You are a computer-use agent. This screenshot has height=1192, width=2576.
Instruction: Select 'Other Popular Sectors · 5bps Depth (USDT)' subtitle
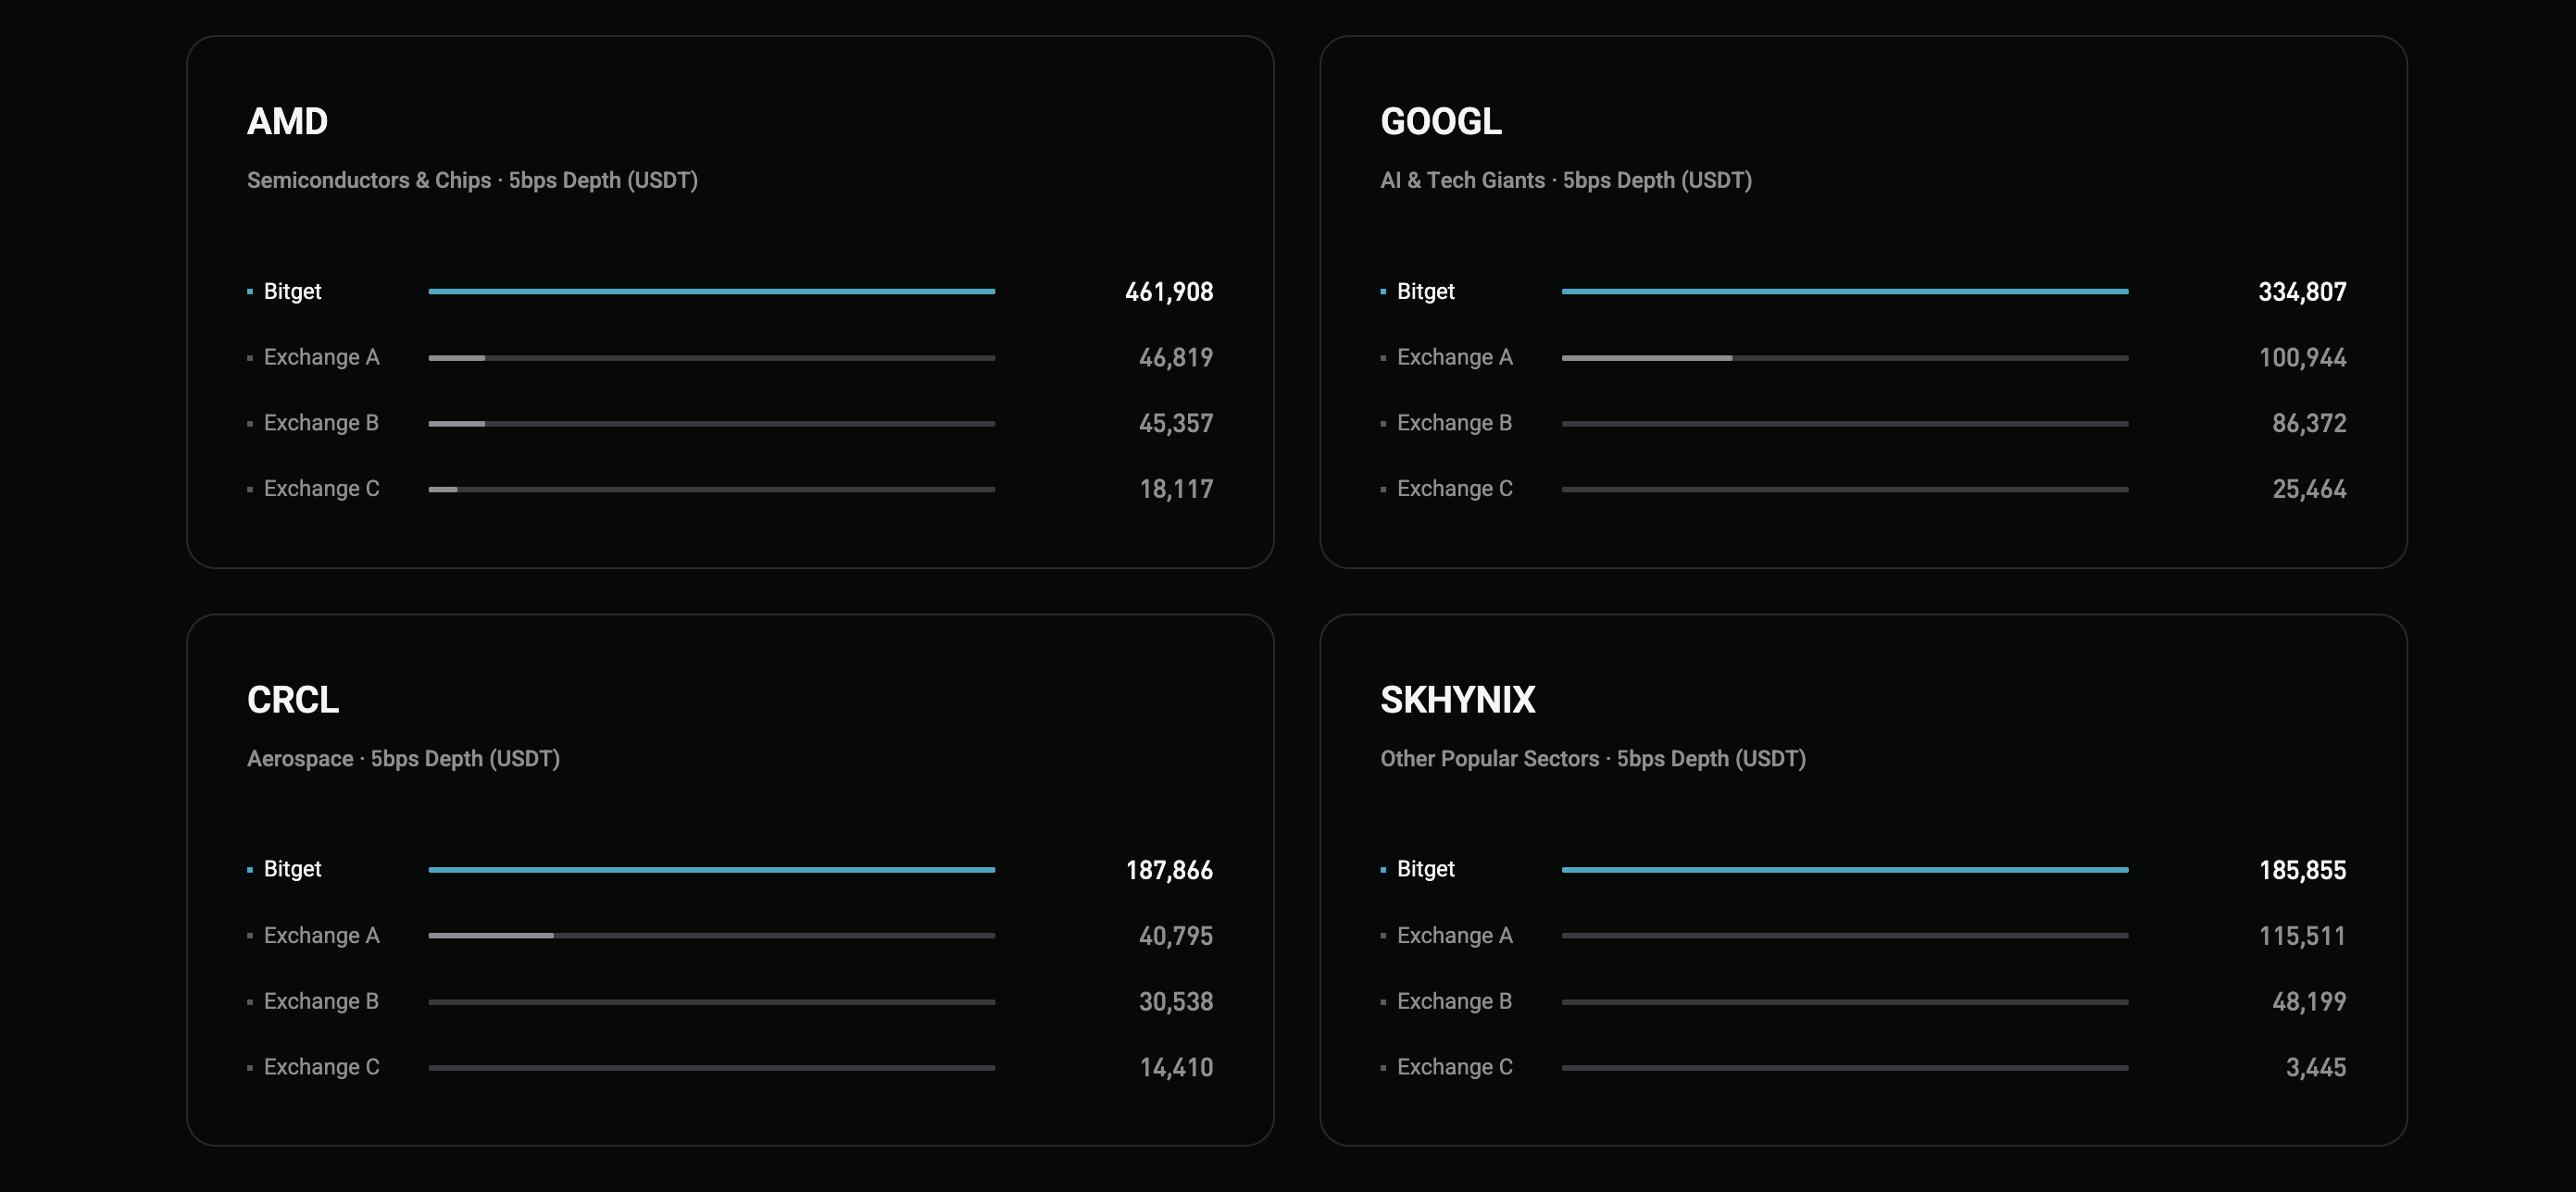(1593, 758)
